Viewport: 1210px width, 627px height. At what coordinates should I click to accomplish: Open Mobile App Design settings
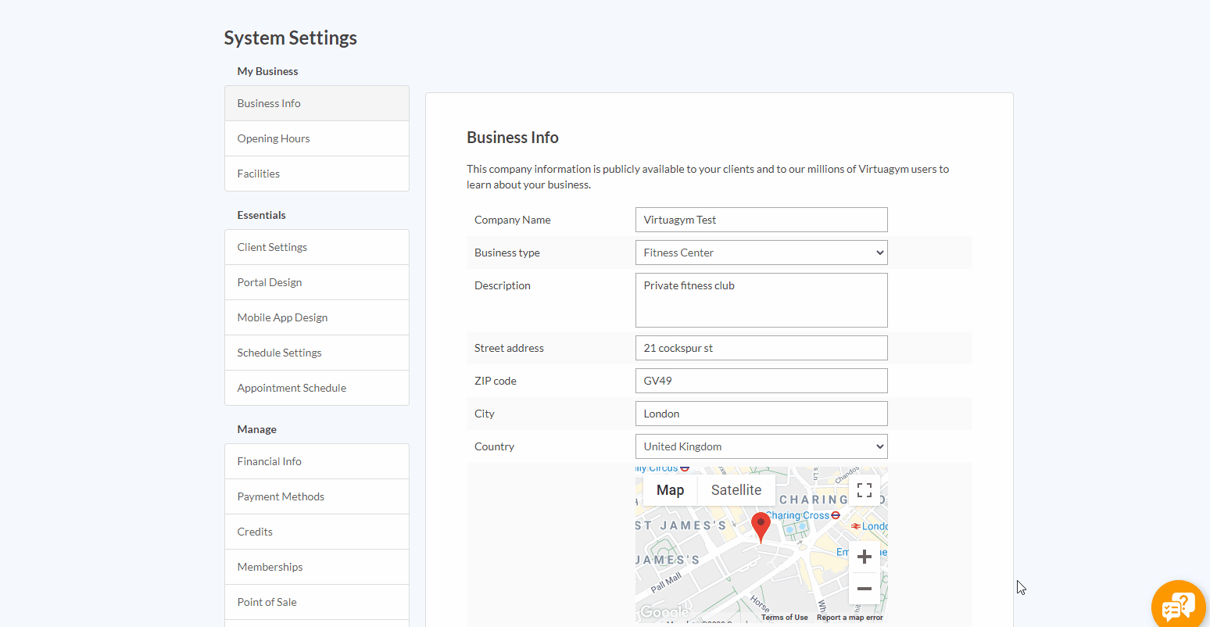pos(317,317)
